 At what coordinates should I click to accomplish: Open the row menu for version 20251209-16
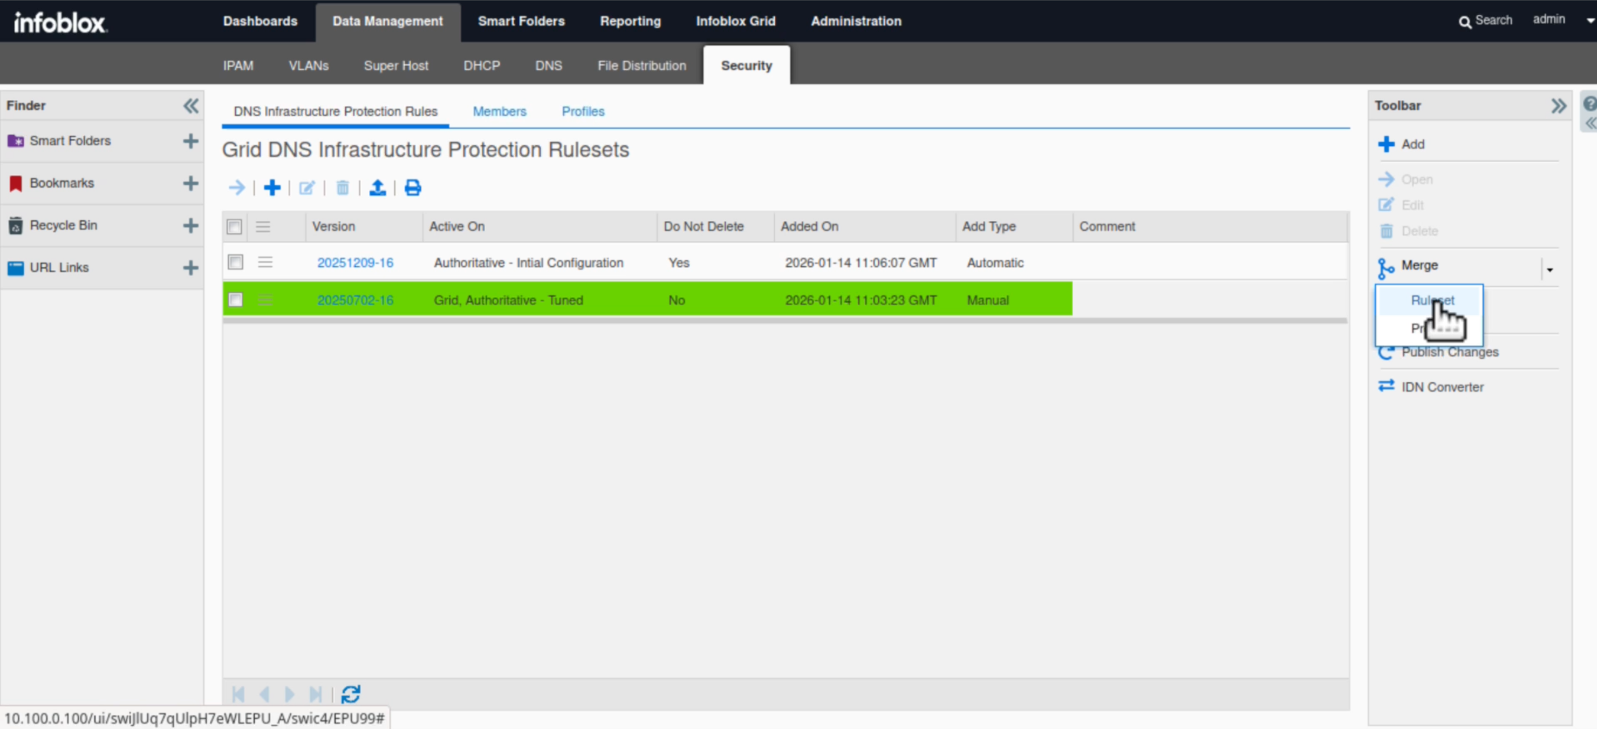265,262
